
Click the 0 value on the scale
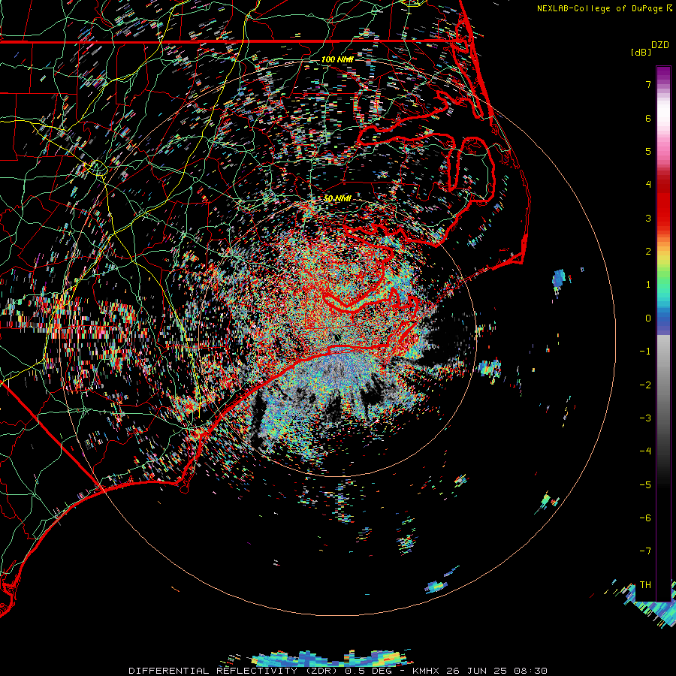[x=648, y=318]
